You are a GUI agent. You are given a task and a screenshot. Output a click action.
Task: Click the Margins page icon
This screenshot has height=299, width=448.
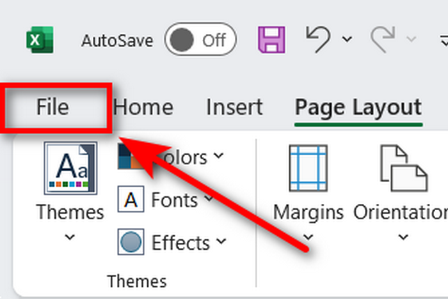(x=308, y=169)
